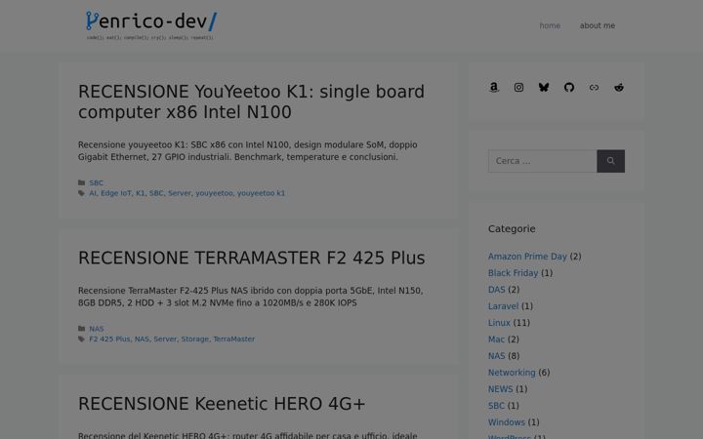
Task: Open the Laravel category link
Action: (x=503, y=306)
